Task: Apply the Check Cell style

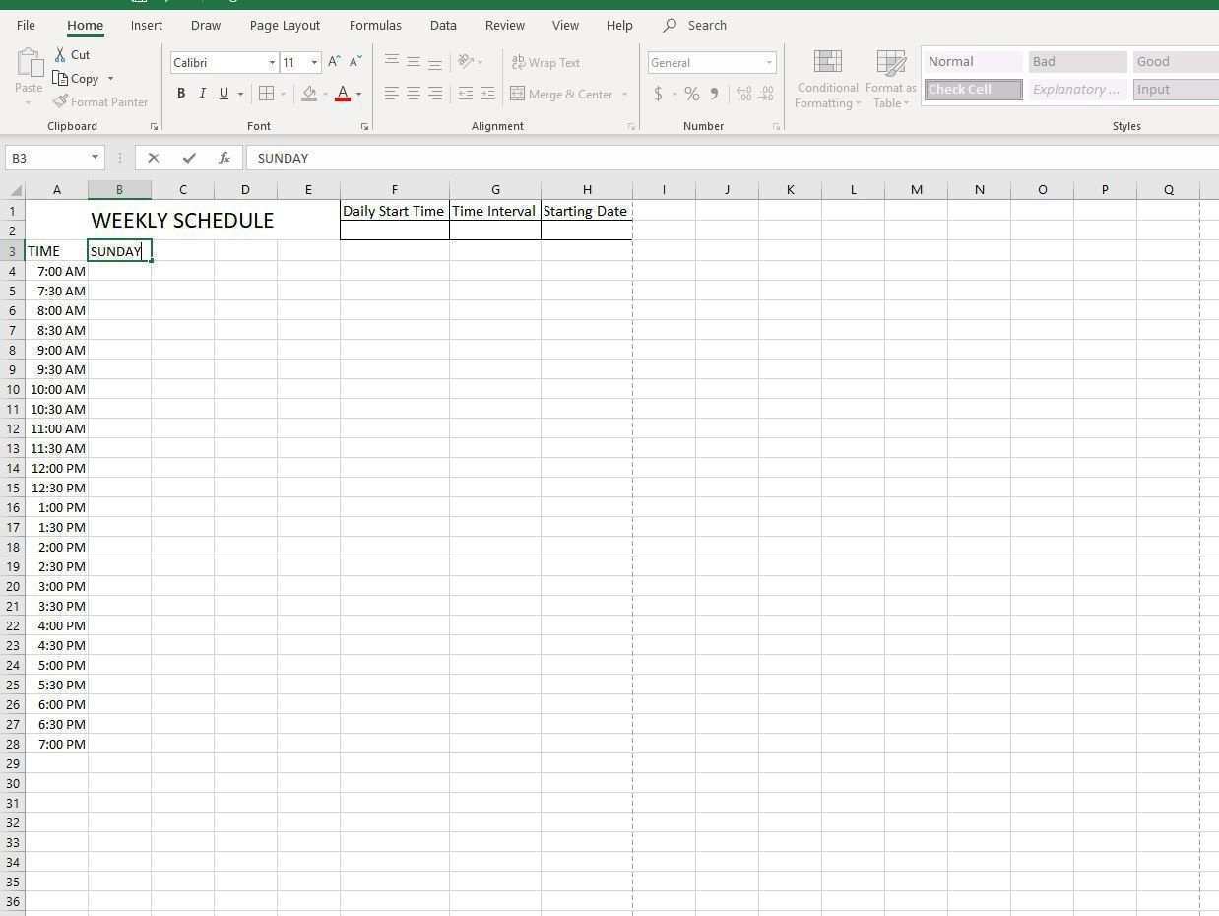Action: pyautogui.click(x=974, y=90)
